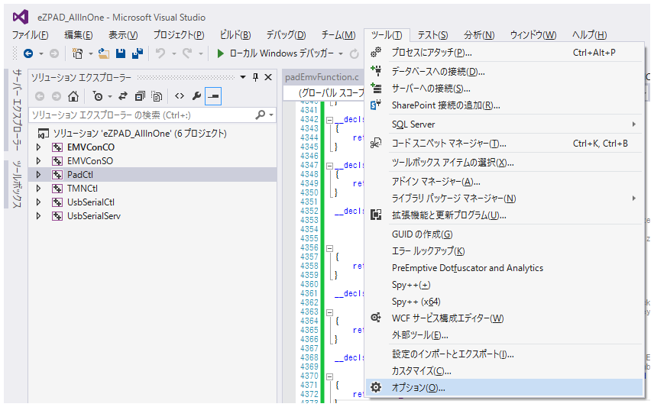Screen dimensions: 654x407
Task: Open the ビルド(B) menu
Action: (x=235, y=35)
